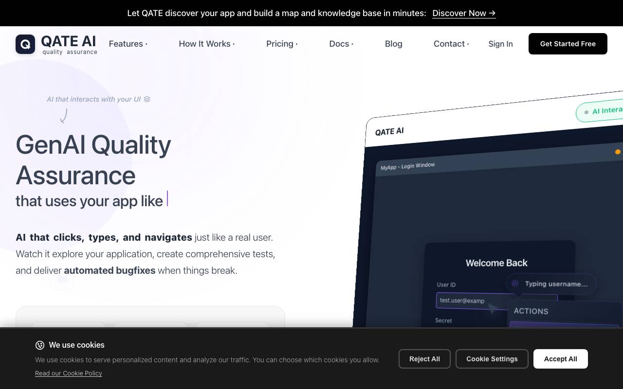623x389 pixels.
Task: Click the "GenAI Quality Assurance" heading
Action: tap(93, 160)
